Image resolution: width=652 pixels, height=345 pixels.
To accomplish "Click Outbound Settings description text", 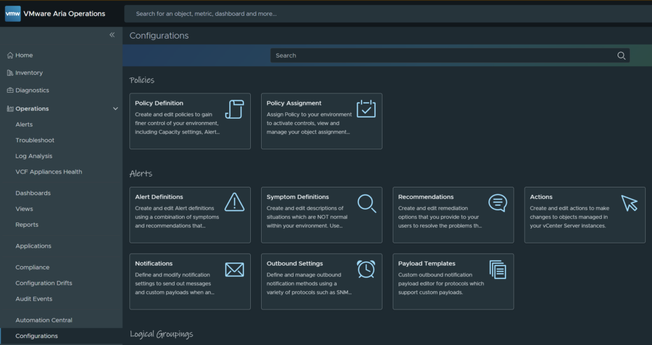I will (309, 283).
